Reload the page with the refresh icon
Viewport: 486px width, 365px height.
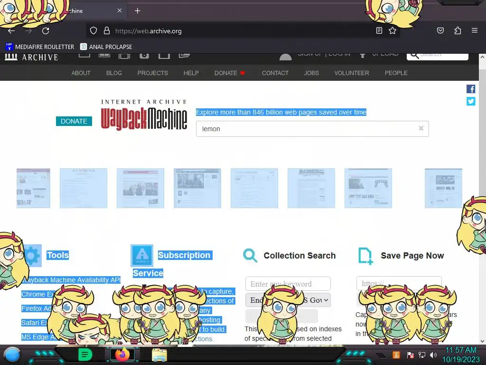pos(46,31)
